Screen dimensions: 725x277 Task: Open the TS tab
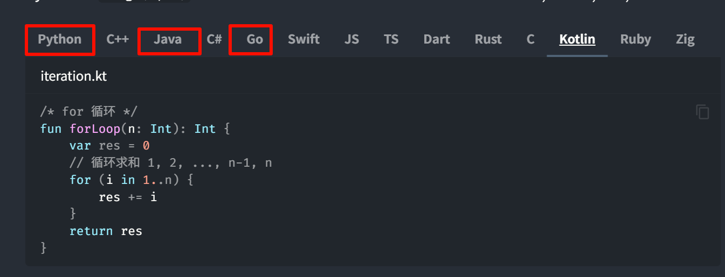pos(391,39)
